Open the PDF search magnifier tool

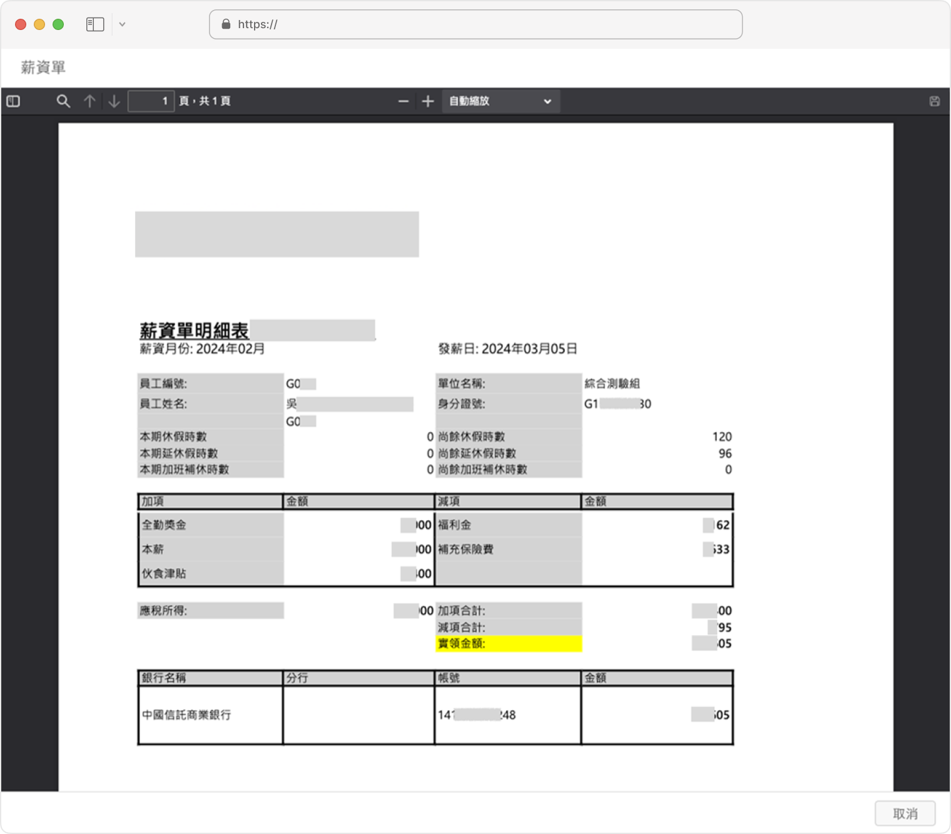coord(63,101)
